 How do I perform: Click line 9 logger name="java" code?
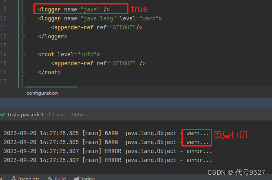pyautogui.click(x=74, y=9)
